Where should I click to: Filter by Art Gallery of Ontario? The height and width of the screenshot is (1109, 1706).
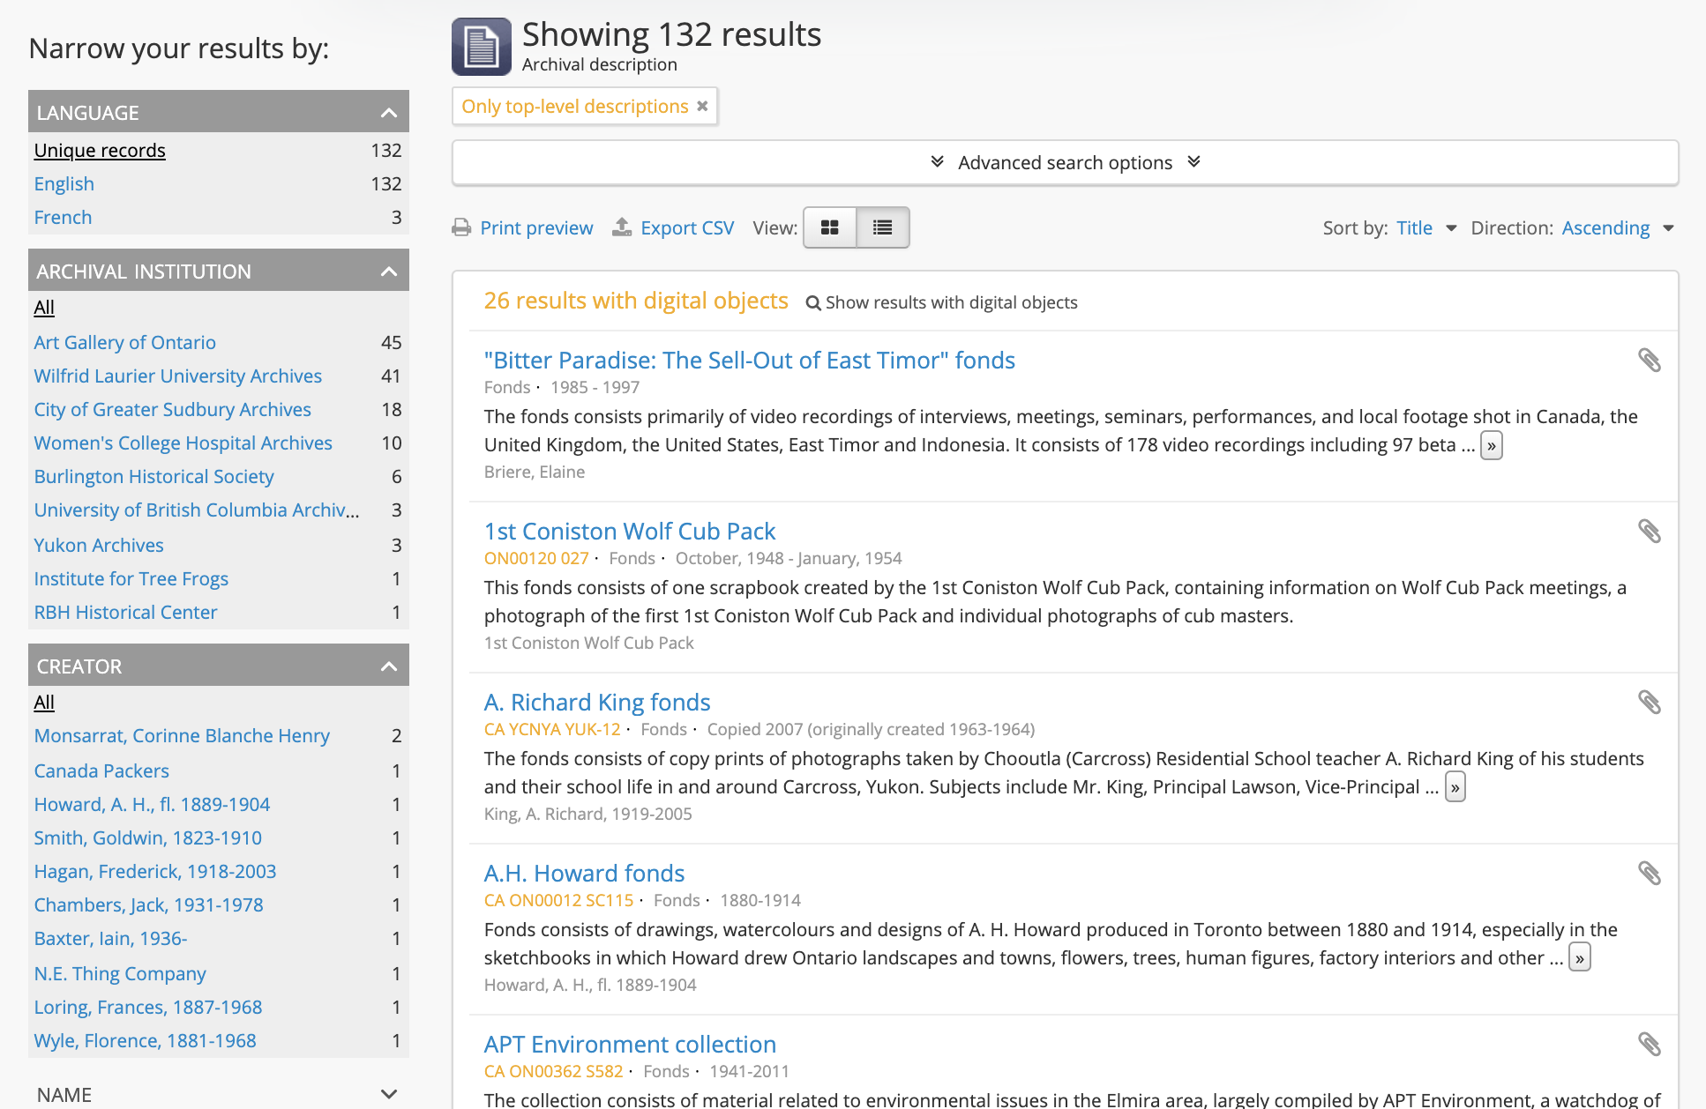(124, 343)
